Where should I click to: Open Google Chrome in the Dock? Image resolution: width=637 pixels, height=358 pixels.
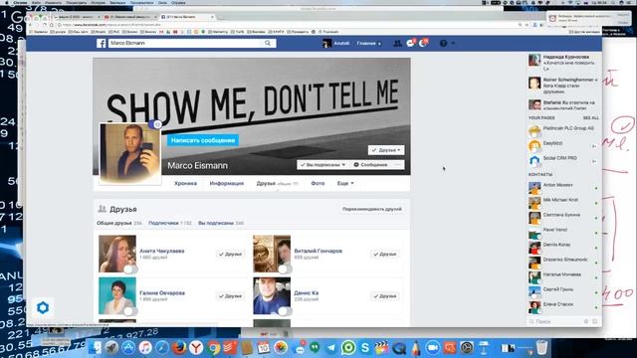[213, 348]
